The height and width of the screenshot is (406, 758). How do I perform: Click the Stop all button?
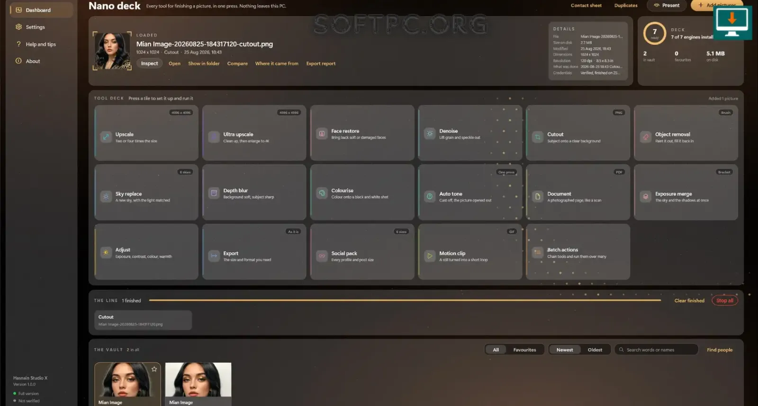click(x=725, y=300)
